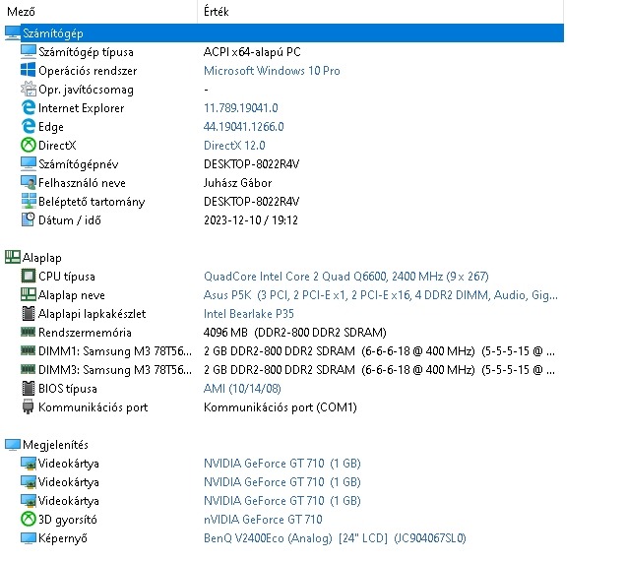Click the user icon beside Felhasználó neve
The image size is (625, 561).
pyautogui.click(x=28, y=183)
